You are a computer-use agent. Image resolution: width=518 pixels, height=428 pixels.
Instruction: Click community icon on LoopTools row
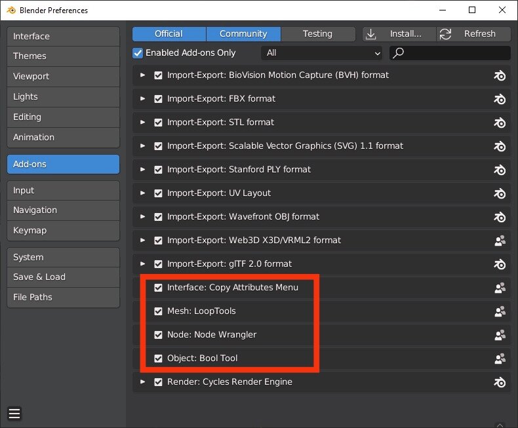[500, 311]
